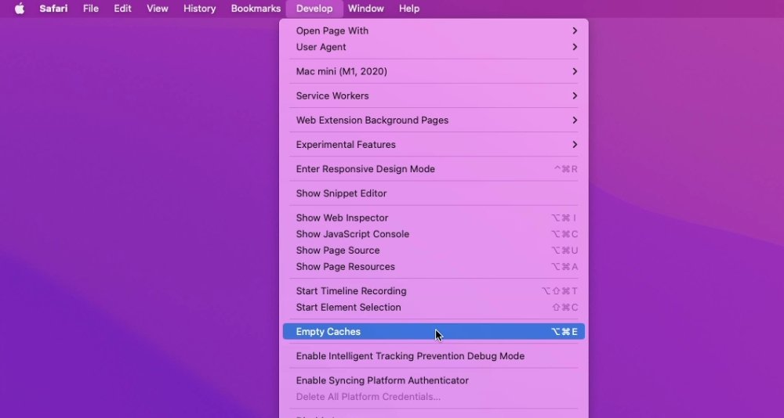Select Show Web Inspector
Image resolution: width=784 pixels, height=418 pixels.
[x=434, y=218]
